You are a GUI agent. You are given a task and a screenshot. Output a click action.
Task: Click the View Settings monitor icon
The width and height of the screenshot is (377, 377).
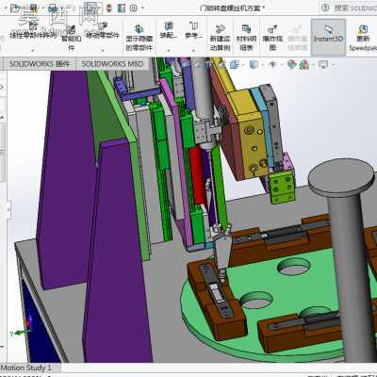323,65
